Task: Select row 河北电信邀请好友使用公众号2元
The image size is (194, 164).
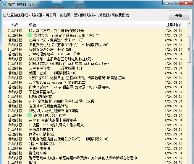Action: [95, 139]
